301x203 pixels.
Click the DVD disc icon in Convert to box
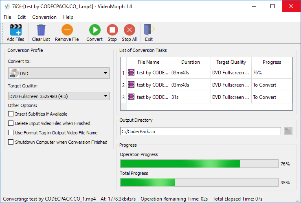click(14, 73)
